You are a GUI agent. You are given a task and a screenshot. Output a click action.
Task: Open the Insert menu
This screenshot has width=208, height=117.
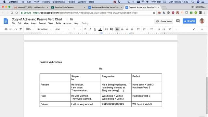[34, 23]
